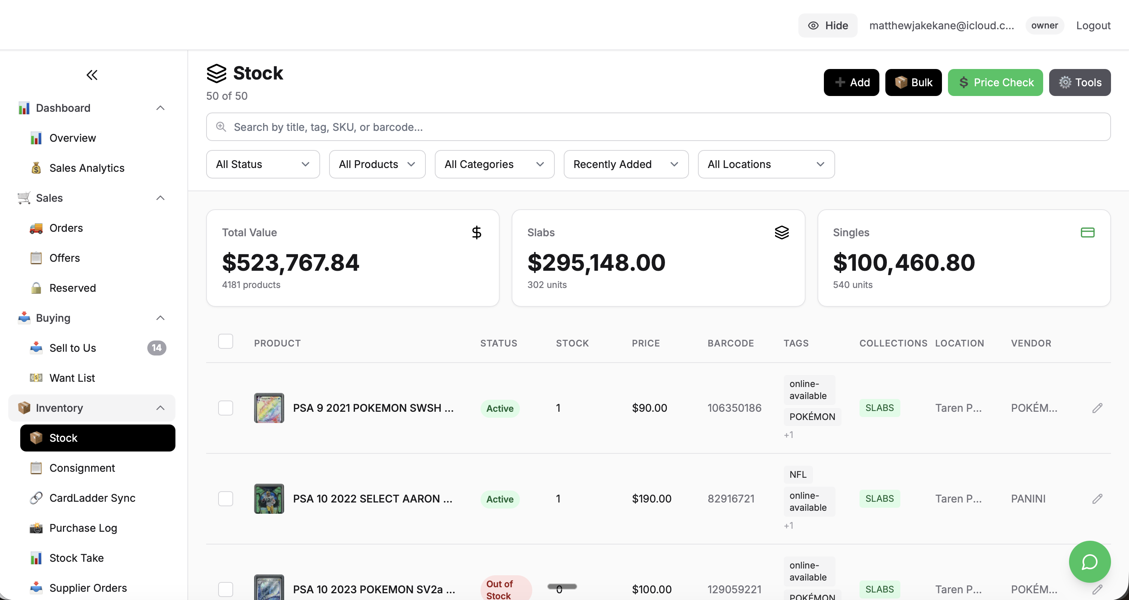Type in the search by title field

(x=526, y=127)
